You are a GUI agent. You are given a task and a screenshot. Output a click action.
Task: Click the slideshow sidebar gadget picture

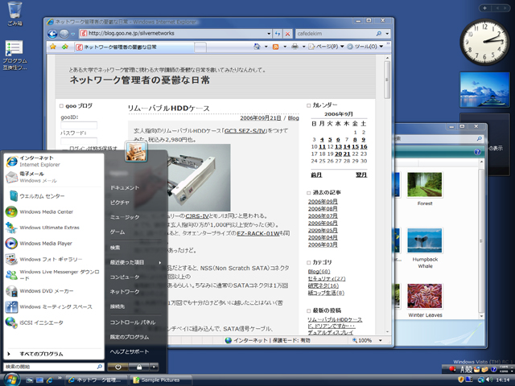[x=484, y=89]
